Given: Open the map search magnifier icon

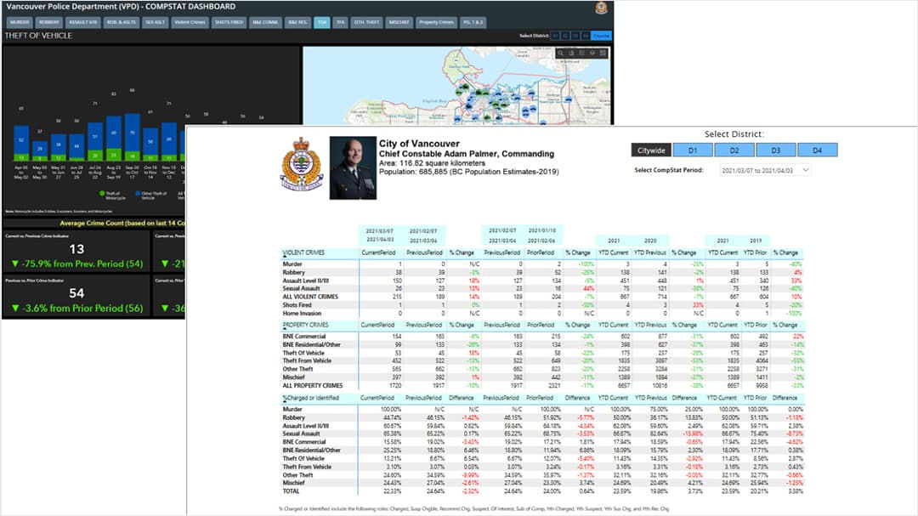Looking at the screenshot, I should point(560,52).
